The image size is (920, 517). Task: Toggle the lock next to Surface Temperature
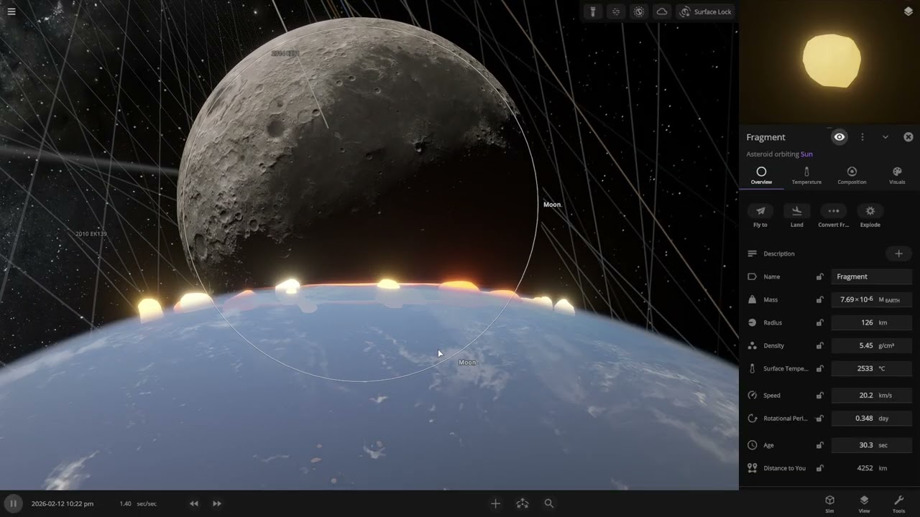(819, 368)
